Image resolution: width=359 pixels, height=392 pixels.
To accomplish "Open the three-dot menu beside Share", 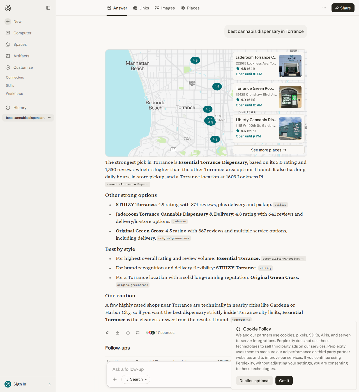I will coord(324,8).
